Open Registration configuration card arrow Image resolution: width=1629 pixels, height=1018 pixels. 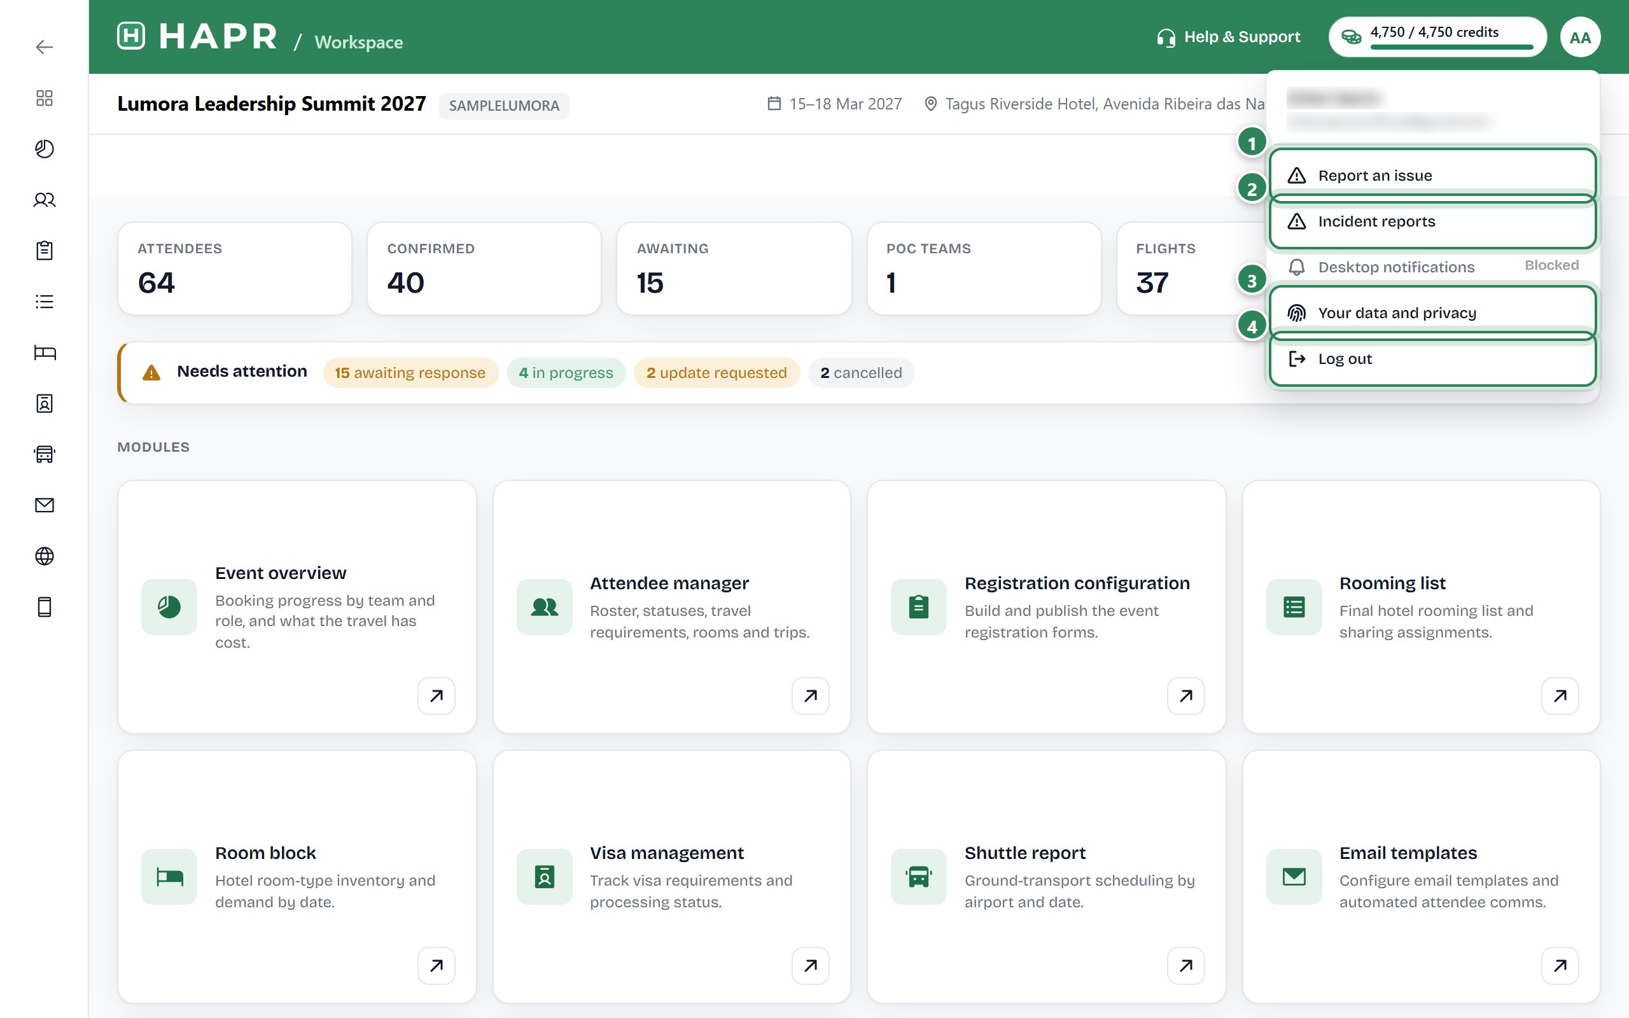click(x=1185, y=695)
